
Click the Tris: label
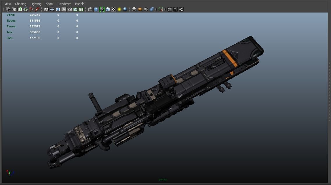pyautogui.click(x=10, y=32)
